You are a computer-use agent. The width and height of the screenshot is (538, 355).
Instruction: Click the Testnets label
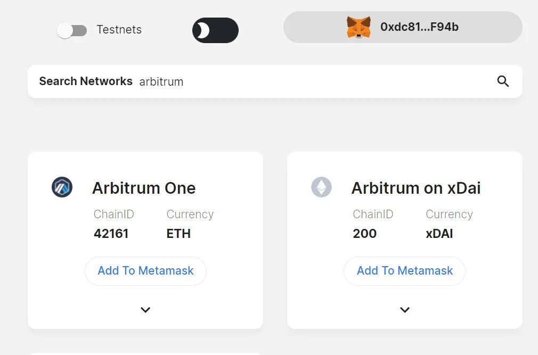[119, 29]
